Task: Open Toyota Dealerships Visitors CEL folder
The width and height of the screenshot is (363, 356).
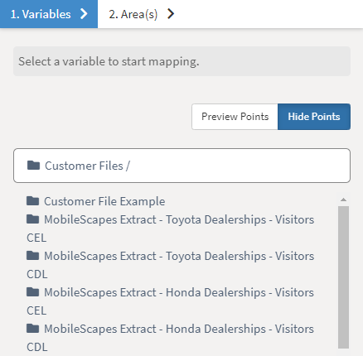Action: click(x=170, y=229)
